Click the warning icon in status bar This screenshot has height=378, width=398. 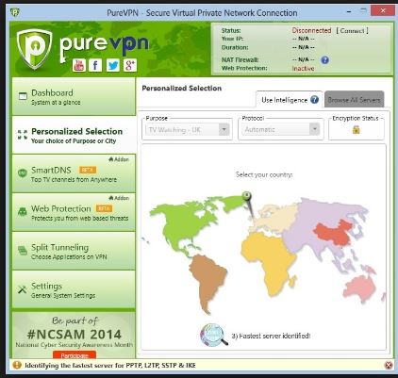pos(17,365)
